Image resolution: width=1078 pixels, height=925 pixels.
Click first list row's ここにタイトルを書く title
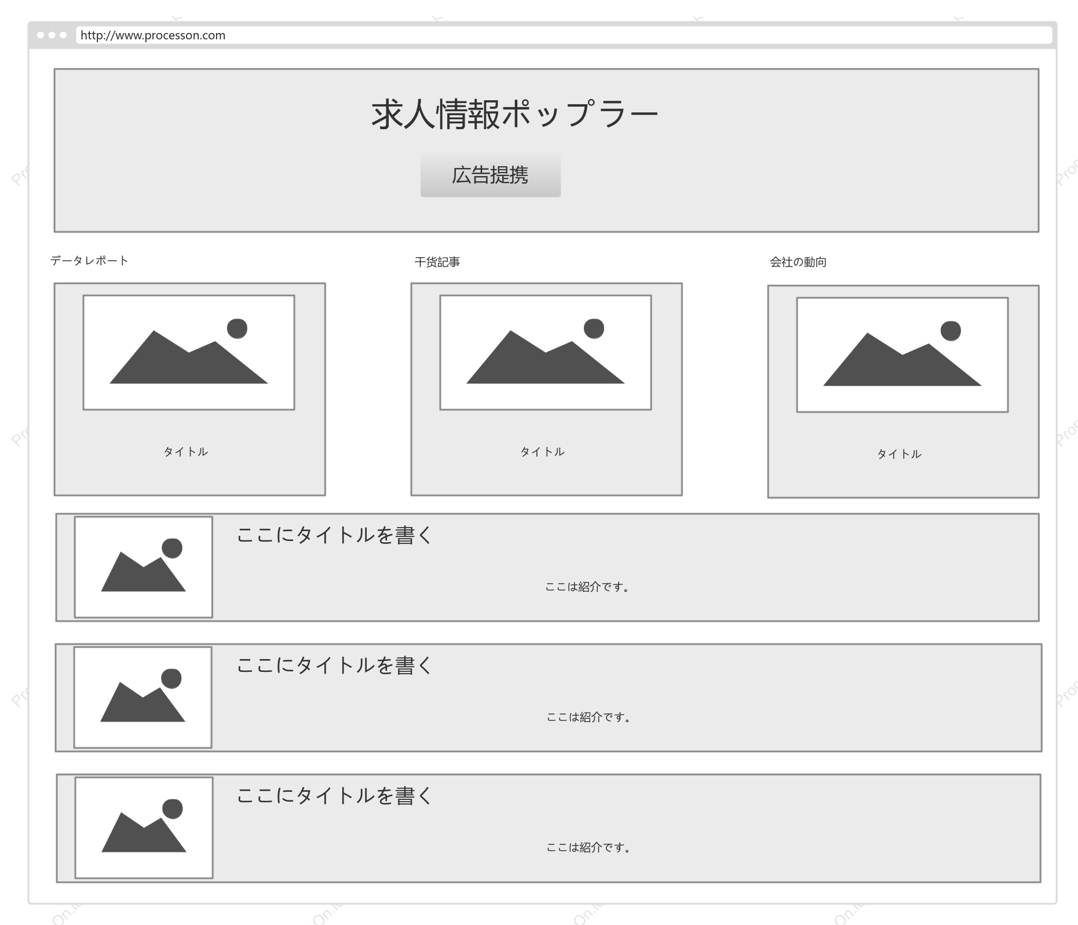tap(335, 535)
